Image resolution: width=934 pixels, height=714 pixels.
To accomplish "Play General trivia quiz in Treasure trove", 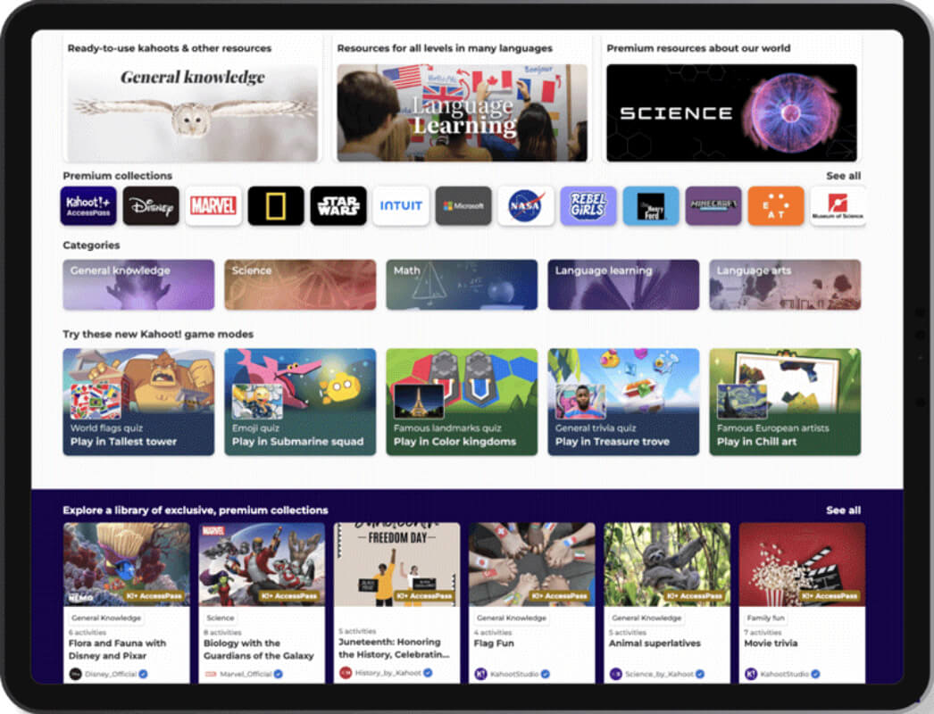I will click(x=623, y=402).
